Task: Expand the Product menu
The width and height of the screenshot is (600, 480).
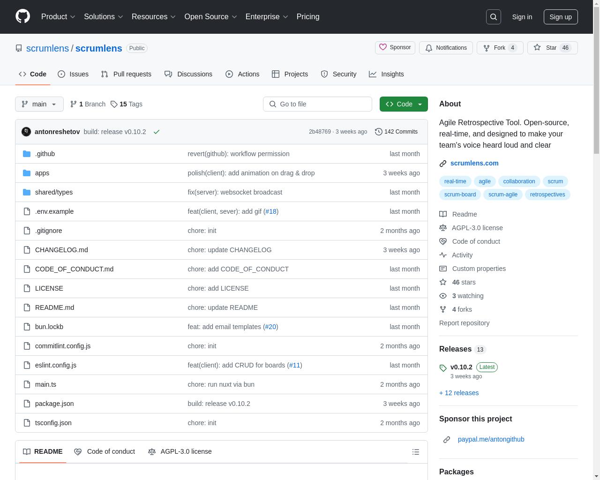Action: coord(58,16)
